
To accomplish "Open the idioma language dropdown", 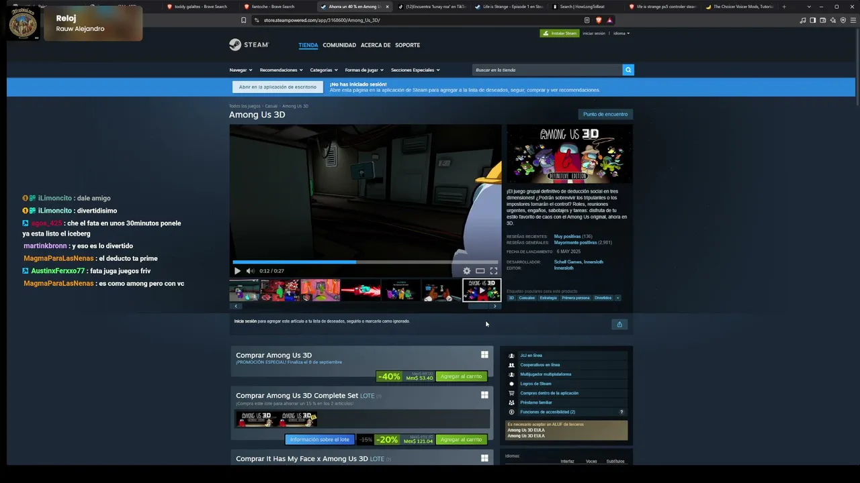I will [621, 33].
